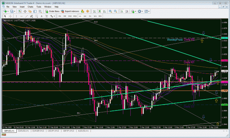
Task: Switch chart to line chart
Action: point(105,11)
